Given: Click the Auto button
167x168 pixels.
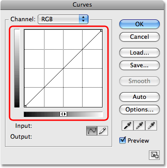Looking at the screenshot, I should pos(139,97).
